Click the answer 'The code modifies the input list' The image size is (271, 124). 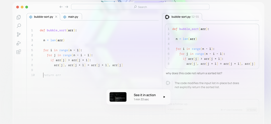tap(207, 85)
